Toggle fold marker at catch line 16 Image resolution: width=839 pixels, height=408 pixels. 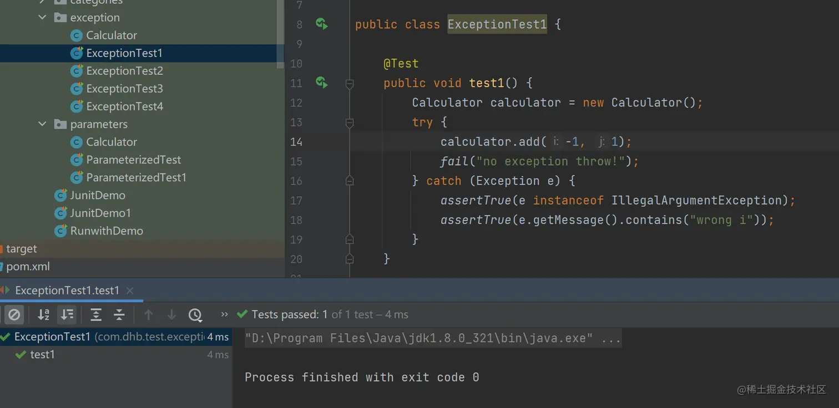pyautogui.click(x=350, y=181)
